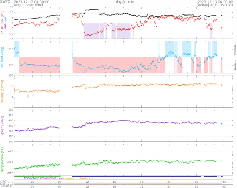237x188 pixels.
Task: Click inside the Speed plot panel
Action: [x=123, y=125]
